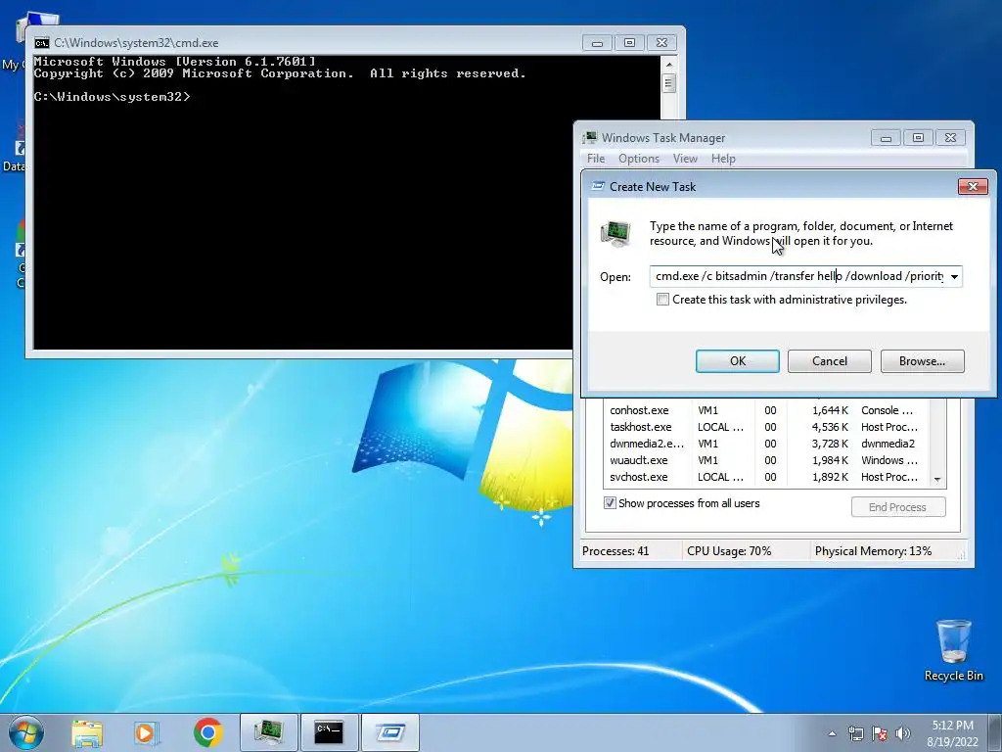This screenshot has height=752, width=1002.
Task: Confirm the new task with OK
Action: 738,360
